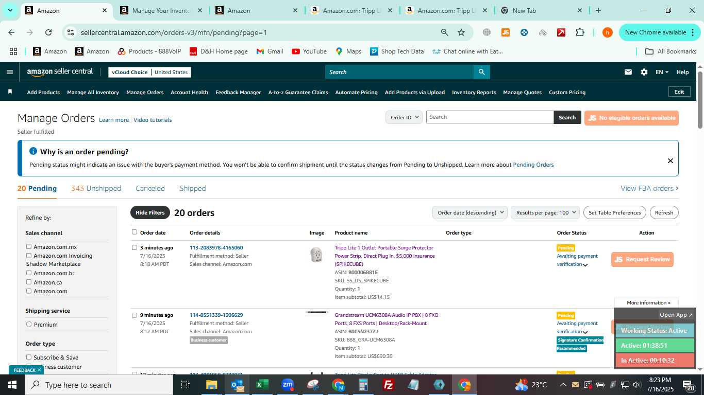Open the Windows Start menu

(x=12, y=385)
